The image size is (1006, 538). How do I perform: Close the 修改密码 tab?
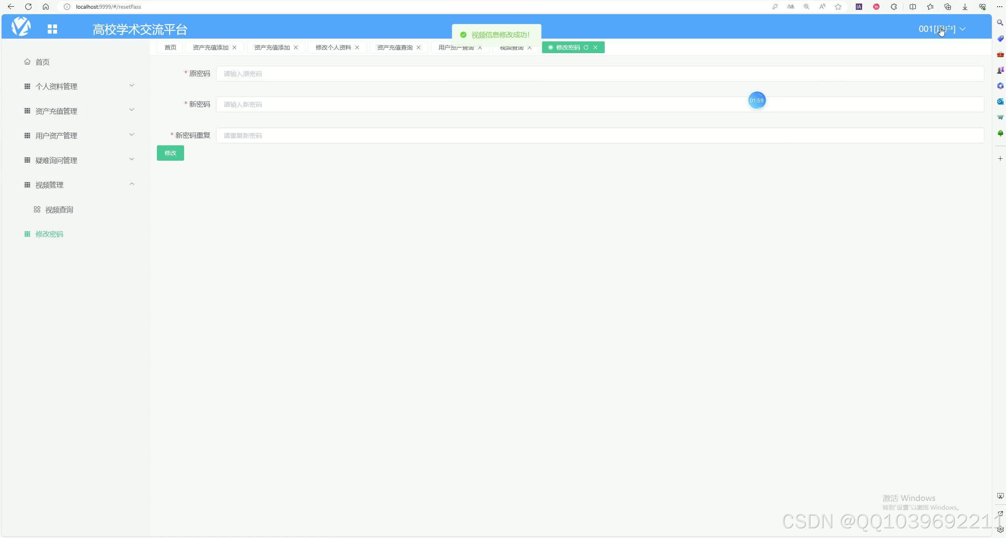click(x=595, y=47)
